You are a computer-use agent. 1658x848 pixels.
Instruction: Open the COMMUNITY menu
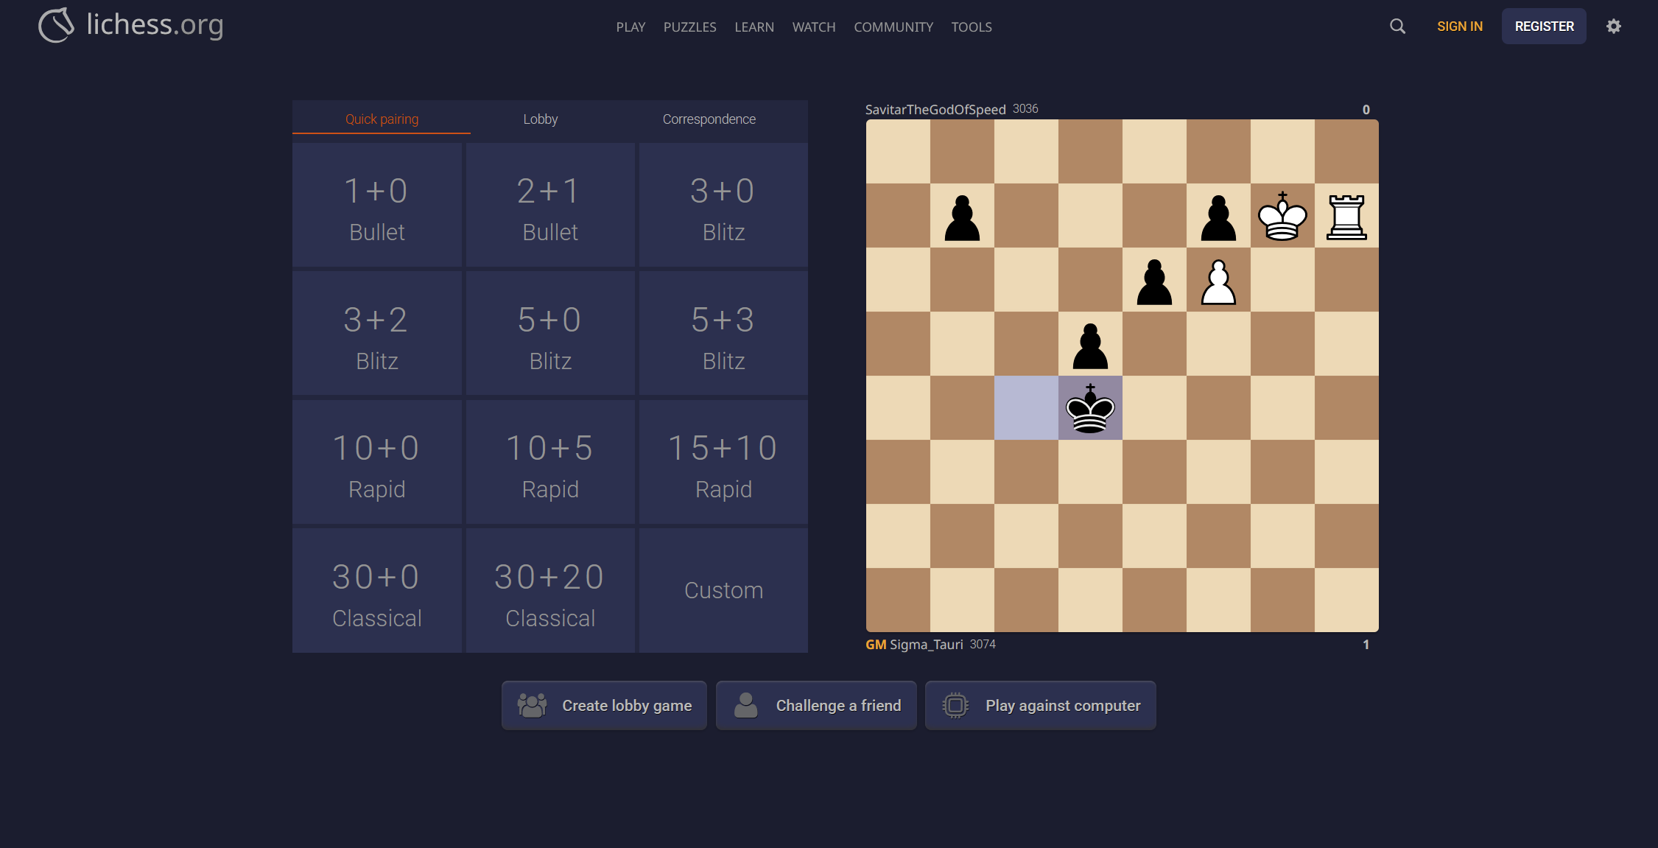tap(893, 27)
